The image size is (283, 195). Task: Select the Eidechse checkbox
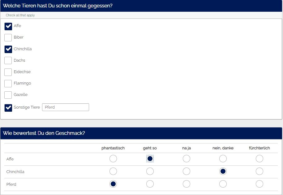pyautogui.click(x=8, y=72)
